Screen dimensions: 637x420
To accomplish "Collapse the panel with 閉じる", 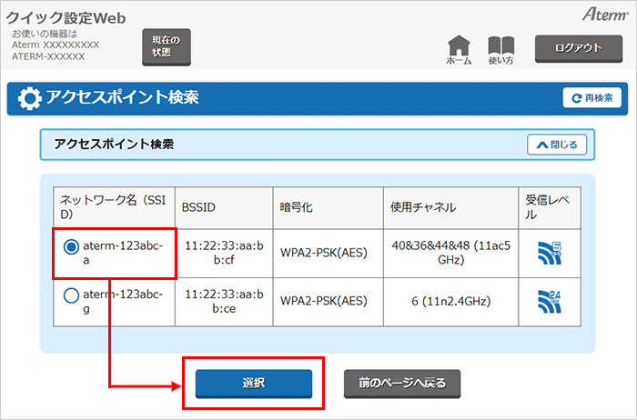I will [x=557, y=144].
